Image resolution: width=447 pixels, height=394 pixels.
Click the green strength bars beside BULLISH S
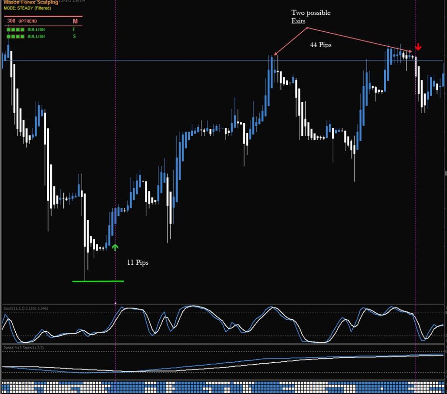point(15,37)
